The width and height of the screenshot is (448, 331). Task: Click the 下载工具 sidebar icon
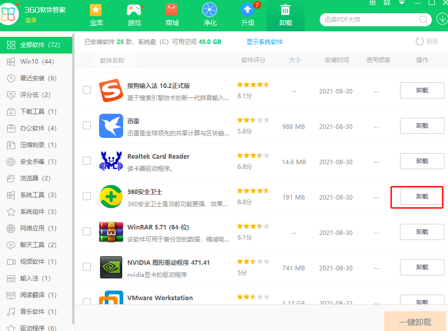11,112
